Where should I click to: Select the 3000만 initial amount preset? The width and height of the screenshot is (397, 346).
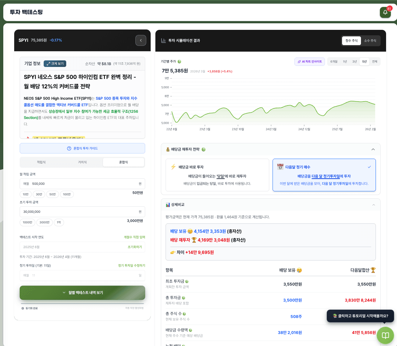[x=44, y=223]
